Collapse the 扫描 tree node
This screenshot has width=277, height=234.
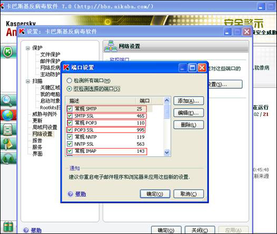coord(27,81)
